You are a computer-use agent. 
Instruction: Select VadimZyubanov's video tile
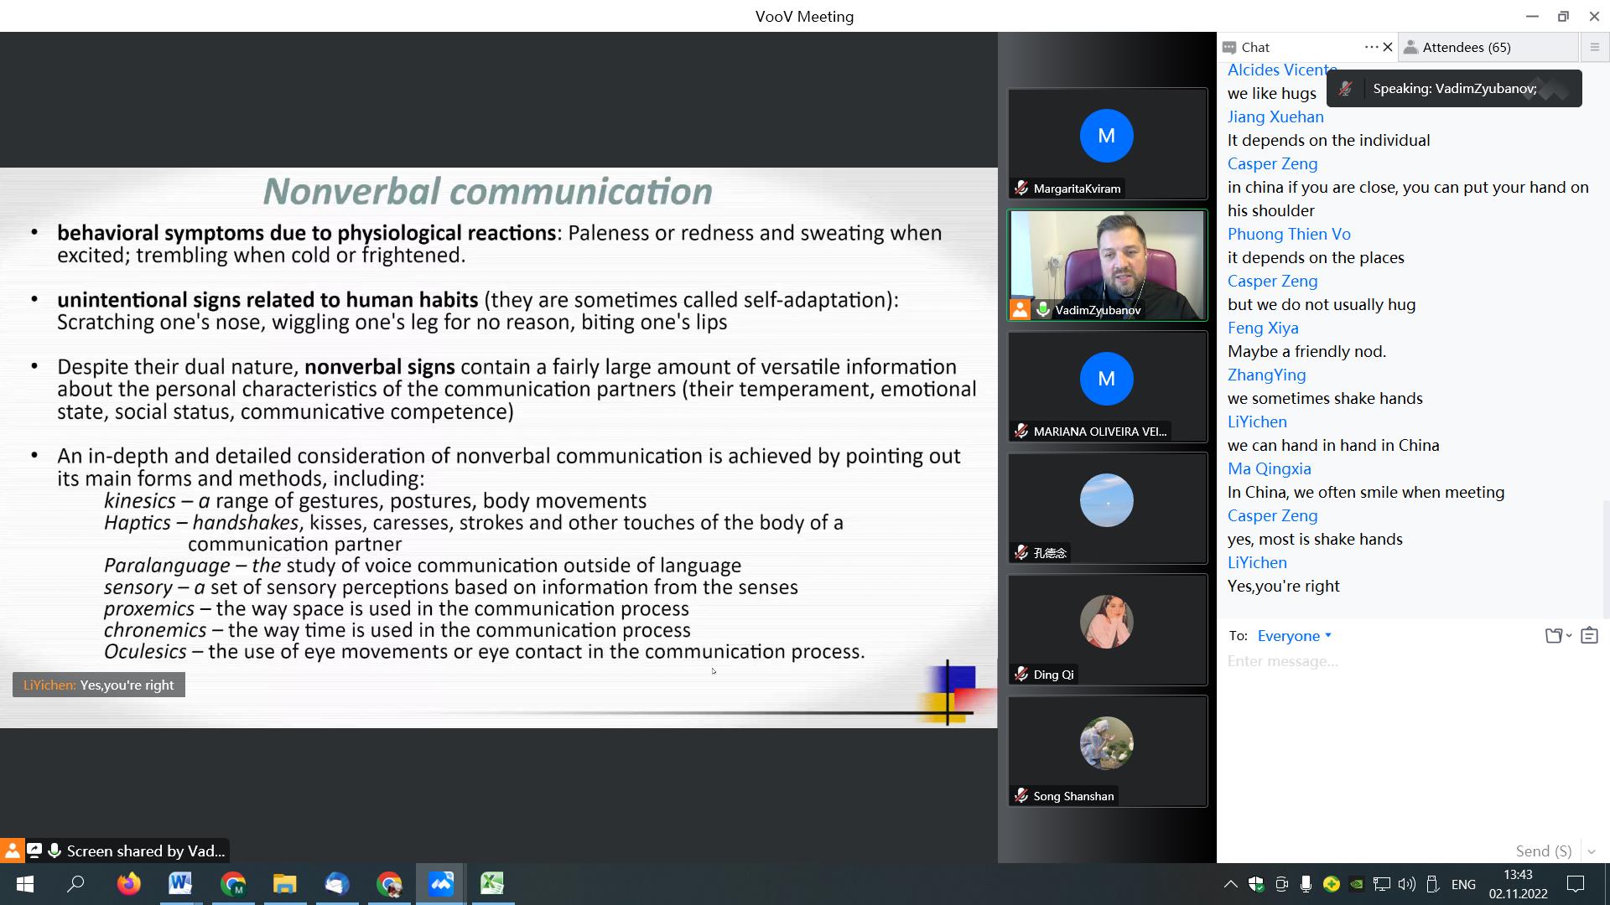(x=1107, y=265)
